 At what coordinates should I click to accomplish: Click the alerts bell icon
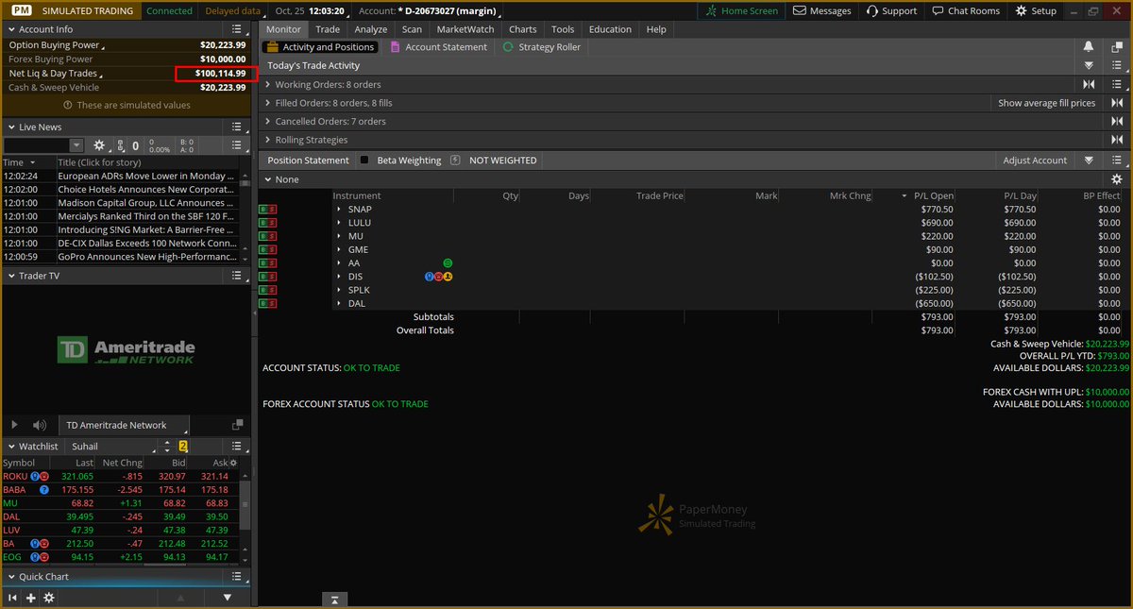[x=1089, y=47]
